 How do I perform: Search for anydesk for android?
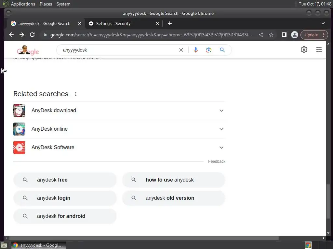[65, 216]
